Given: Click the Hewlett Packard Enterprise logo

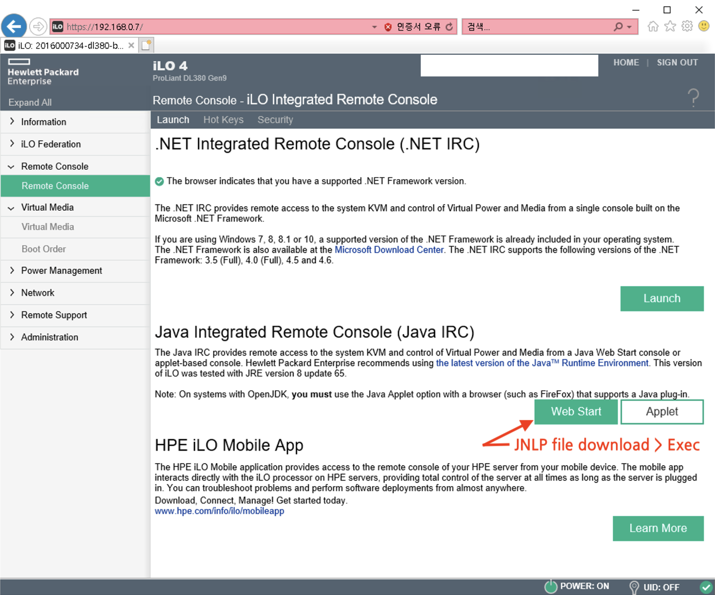Looking at the screenshot, I should point(43,72).
